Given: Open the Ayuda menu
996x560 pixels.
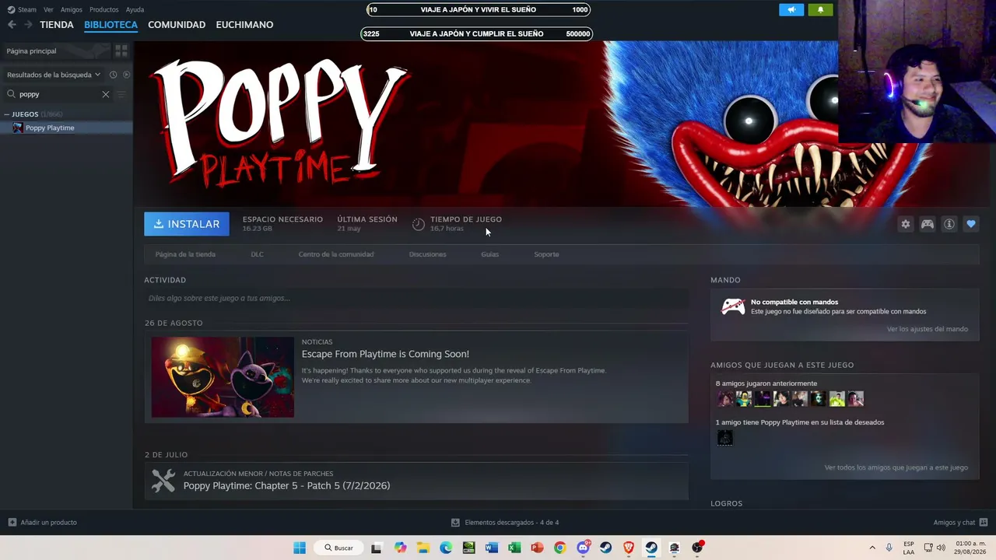Looking at the screenshot, I should point(135,9).
